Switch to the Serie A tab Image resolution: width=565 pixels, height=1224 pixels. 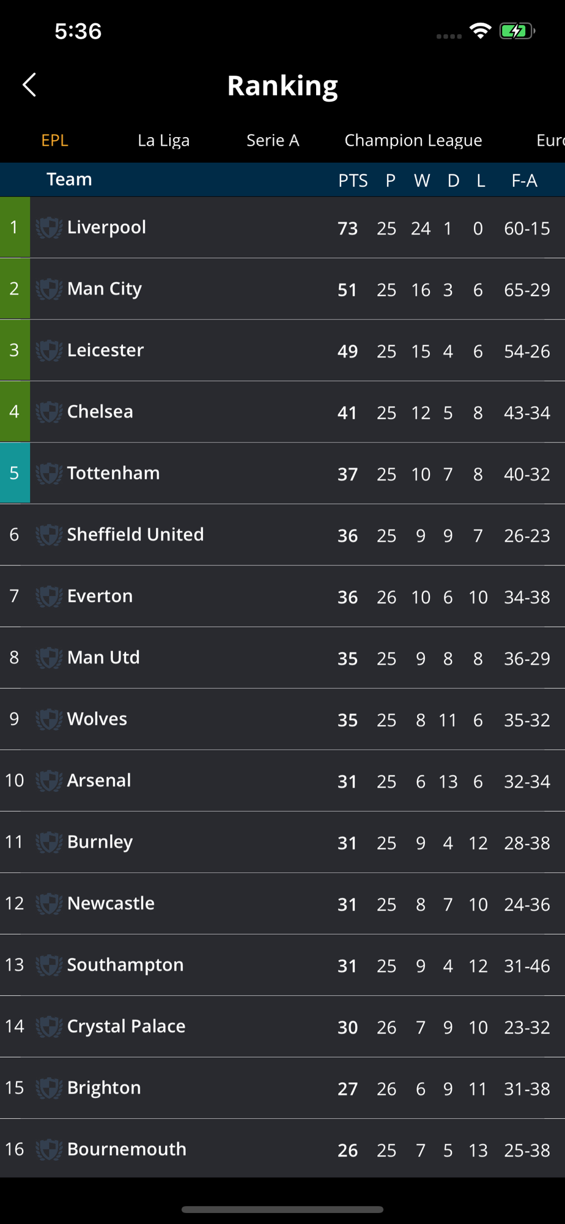(x=273, y=140)
